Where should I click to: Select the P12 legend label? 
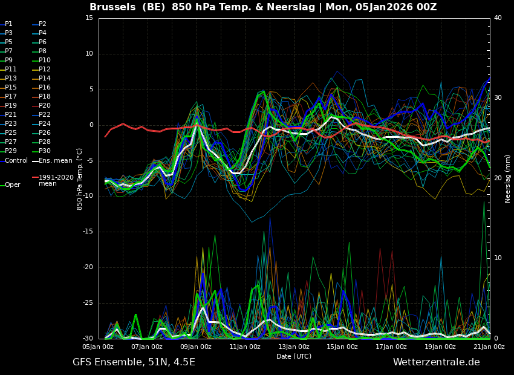[x=45, y=69]
